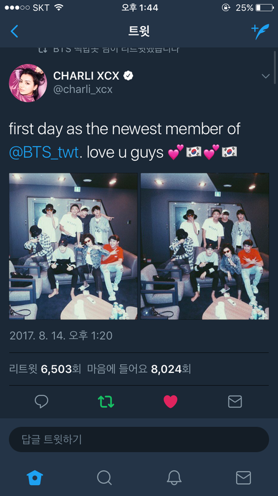The width and height of the screenshot is (278, 496).
Task: Unlike the tweet via red heart
Action: coord(170,401)
